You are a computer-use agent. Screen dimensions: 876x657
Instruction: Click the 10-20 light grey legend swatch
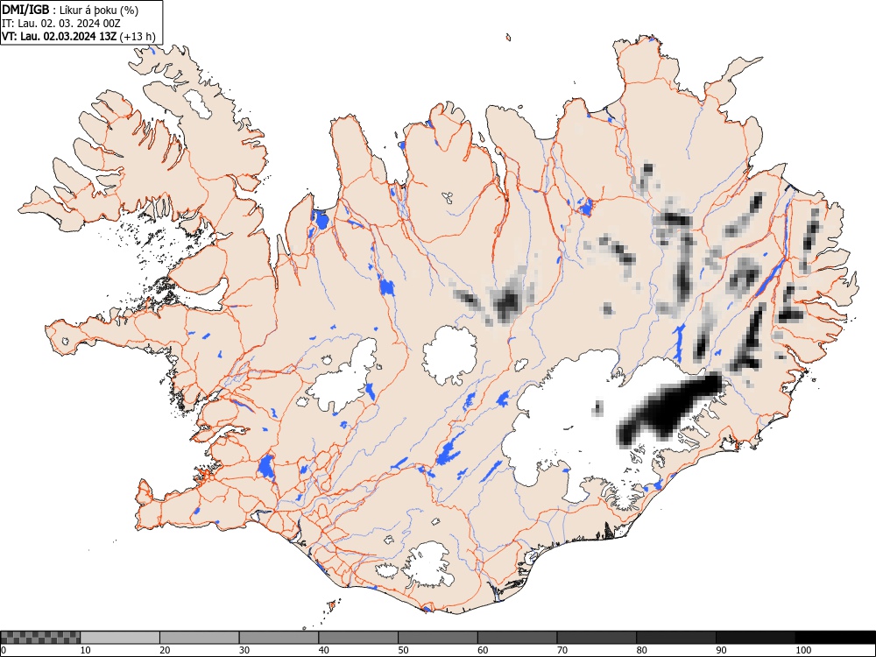pos(120,638)
